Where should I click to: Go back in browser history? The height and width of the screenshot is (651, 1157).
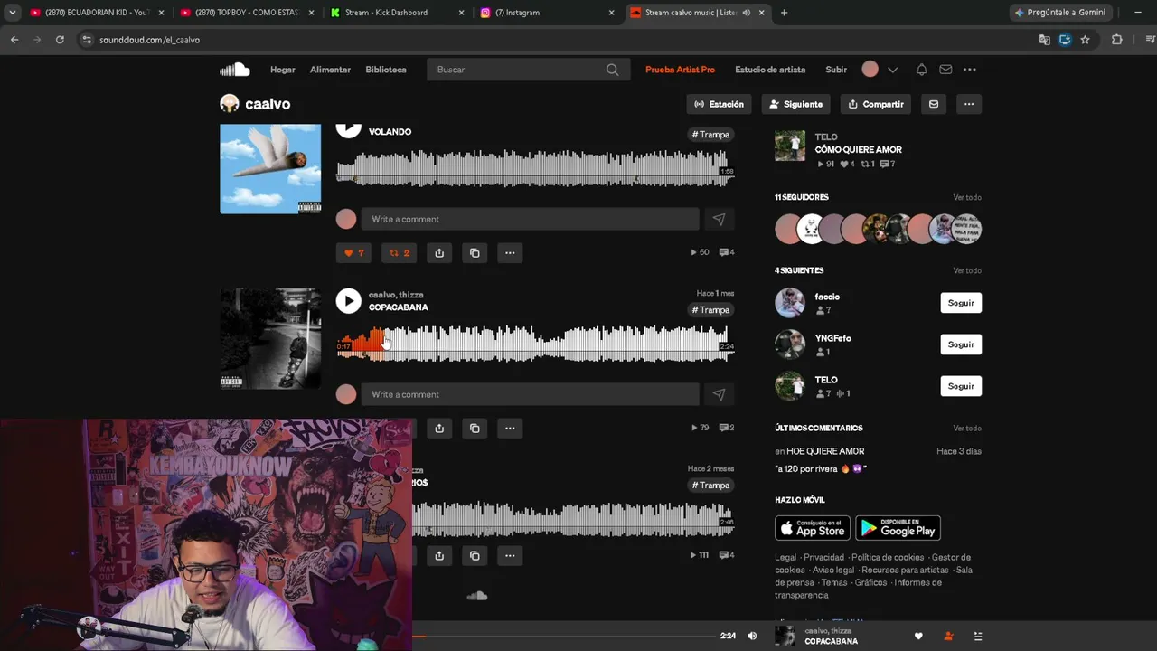[x=14, y=40]
